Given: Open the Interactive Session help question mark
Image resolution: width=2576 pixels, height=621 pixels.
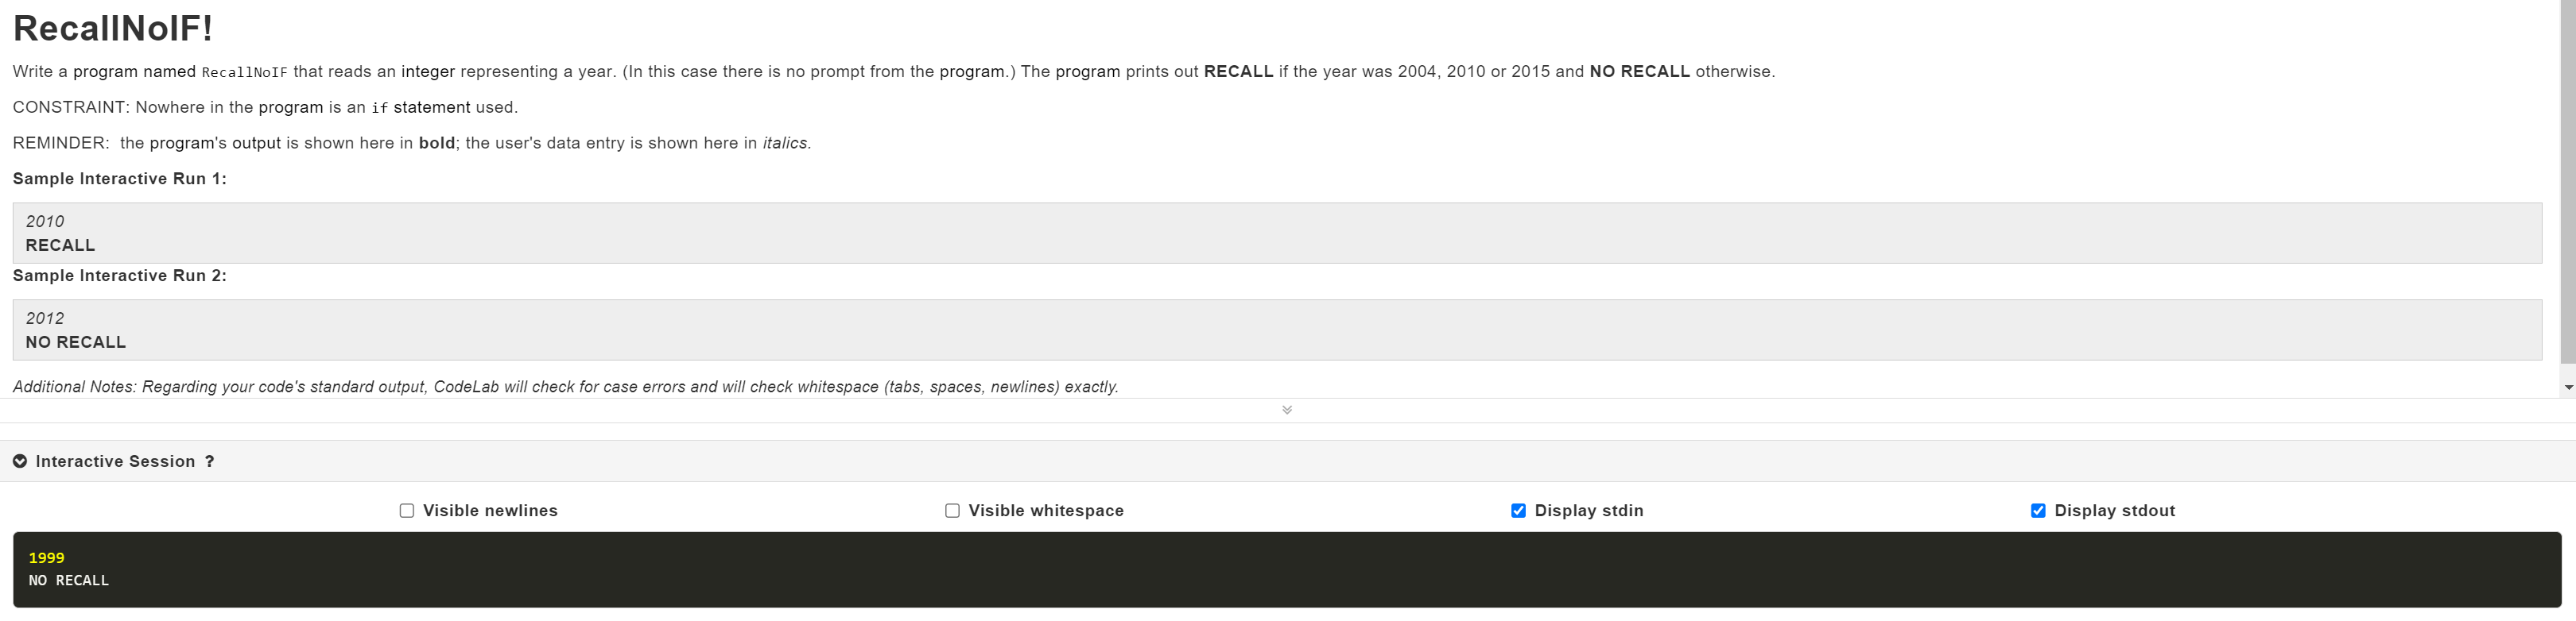Looking at the screenshot, I should click(x=210, y=461).
